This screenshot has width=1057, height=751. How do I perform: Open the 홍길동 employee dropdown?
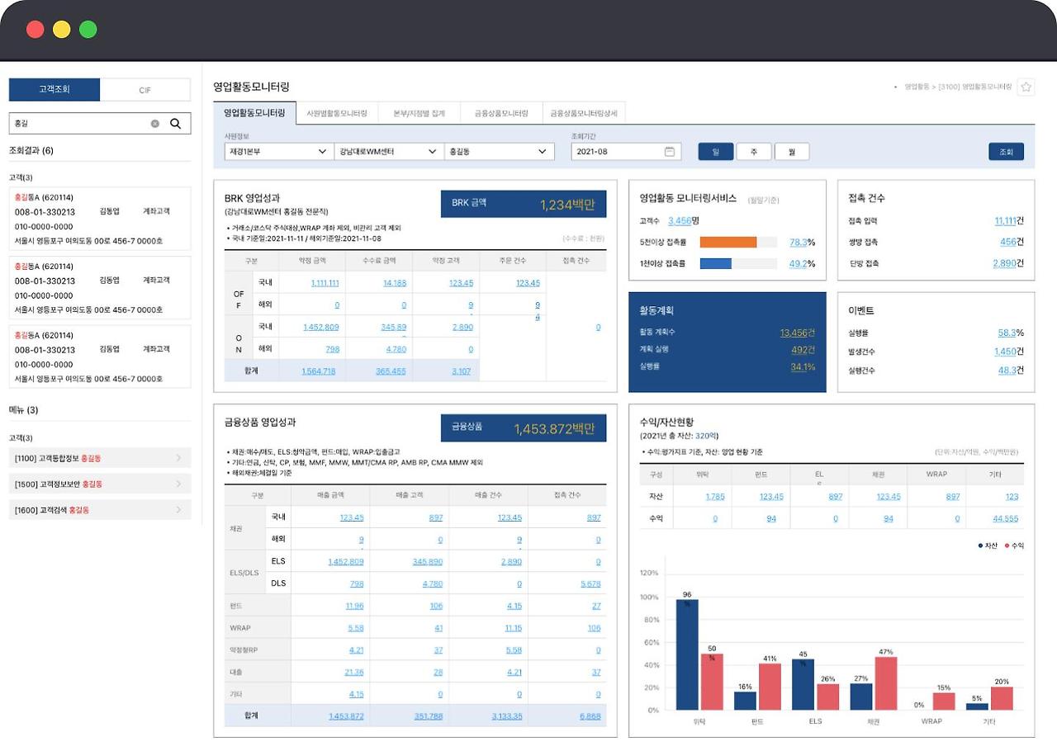click(x=499, y=152)
